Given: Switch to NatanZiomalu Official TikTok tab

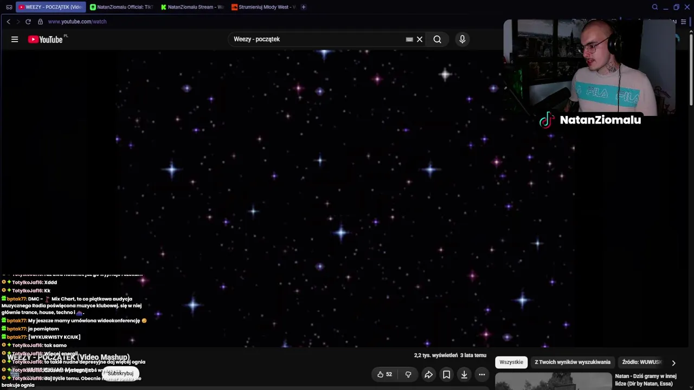Looking at the screenshot, I should [121, 7].
